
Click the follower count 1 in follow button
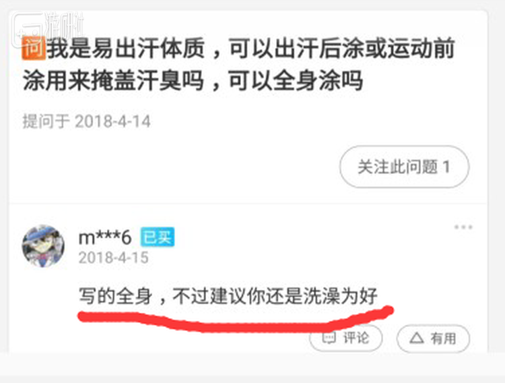pyautogui.click(x=446, y=167)
